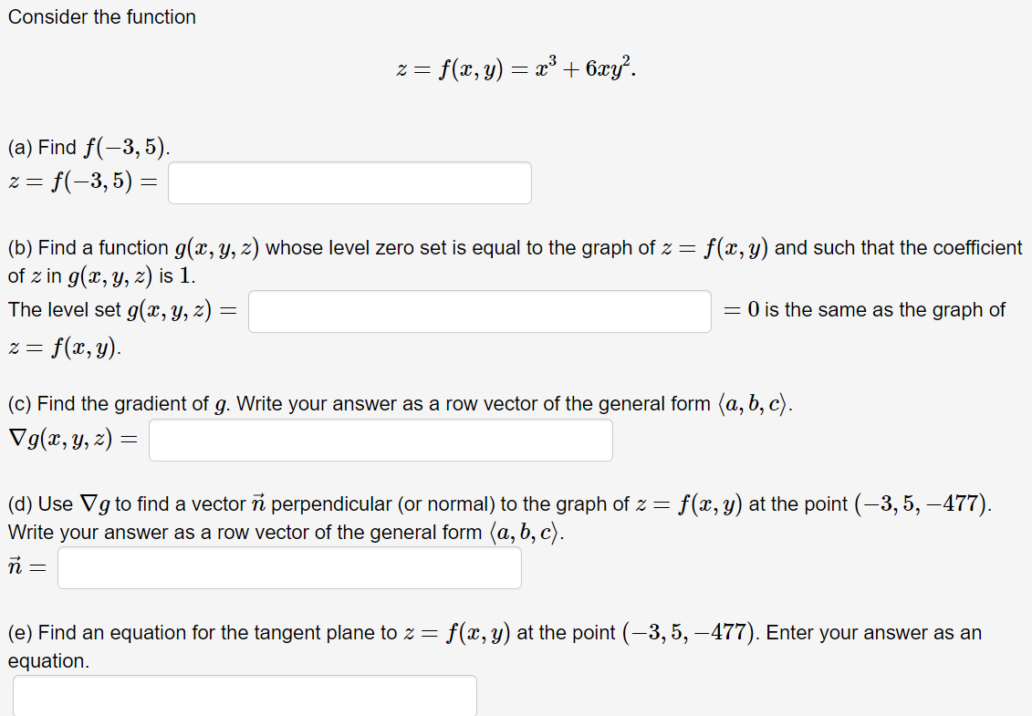Image resolution: width=1032 pixels, height=716 pixels.
Task: Click the ∇g(x,y,z) = label
Action: click(73, 438)
